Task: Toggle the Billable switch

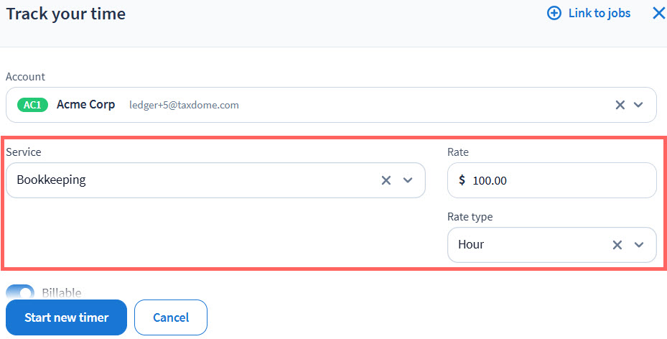Action: (x=20, y=292)
